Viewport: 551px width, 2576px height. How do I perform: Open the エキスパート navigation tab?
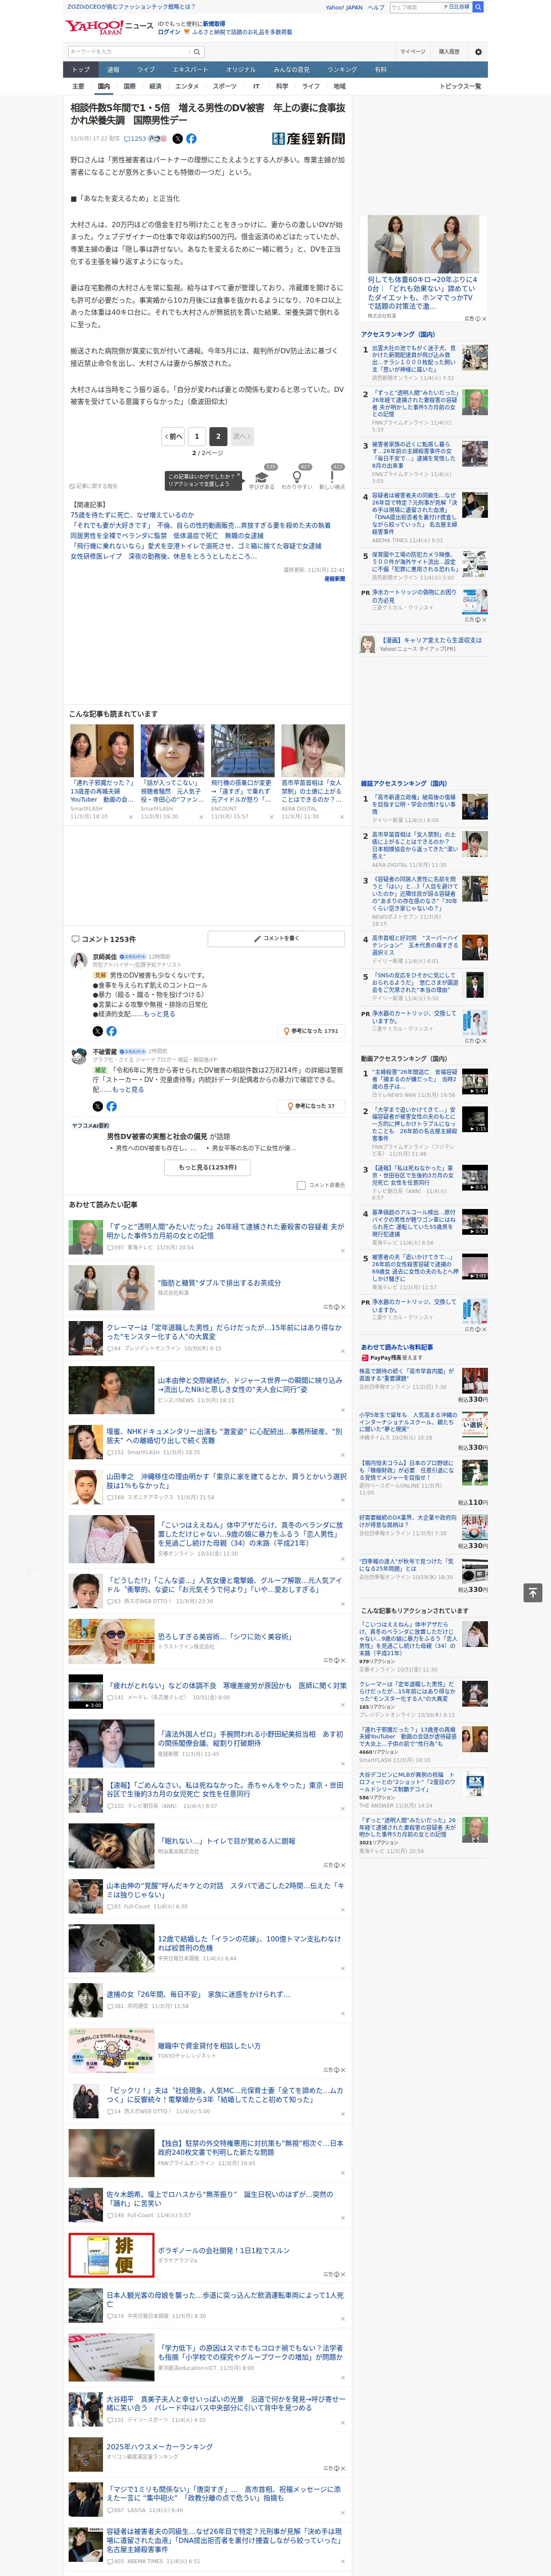[x=190, y=70]
